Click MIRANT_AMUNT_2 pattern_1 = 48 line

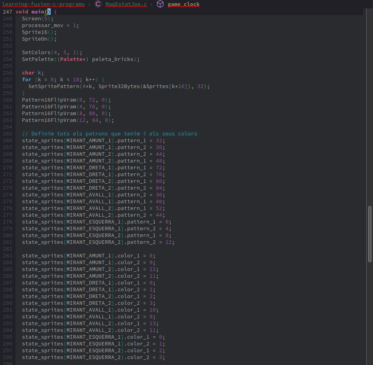pos(93,161)
